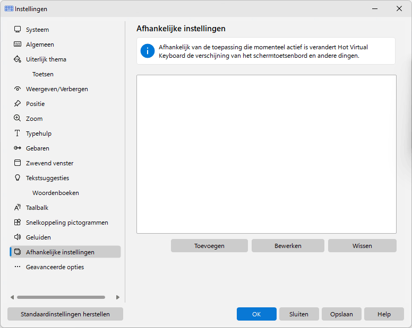Save settings with Opslaan
Viewport: 412px width, 328px height.
pos(341,314)
